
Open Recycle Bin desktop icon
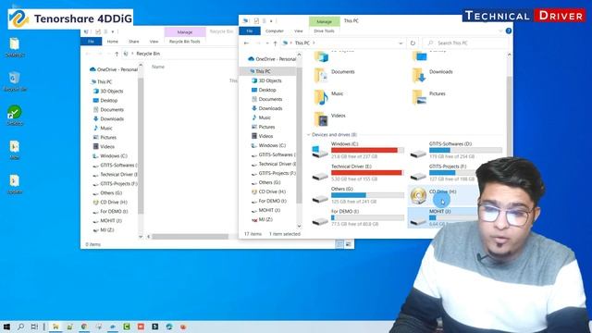15,81
